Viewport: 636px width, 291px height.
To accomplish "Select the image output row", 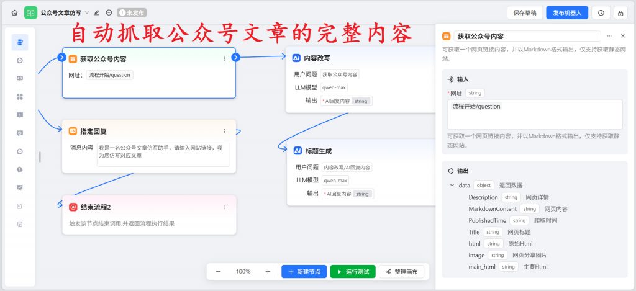I will point(507,255).
